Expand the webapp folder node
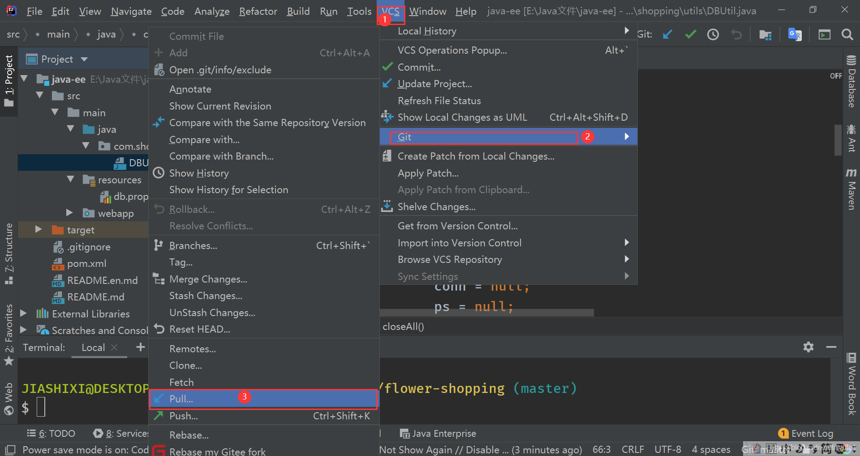 tap(69, 212)
